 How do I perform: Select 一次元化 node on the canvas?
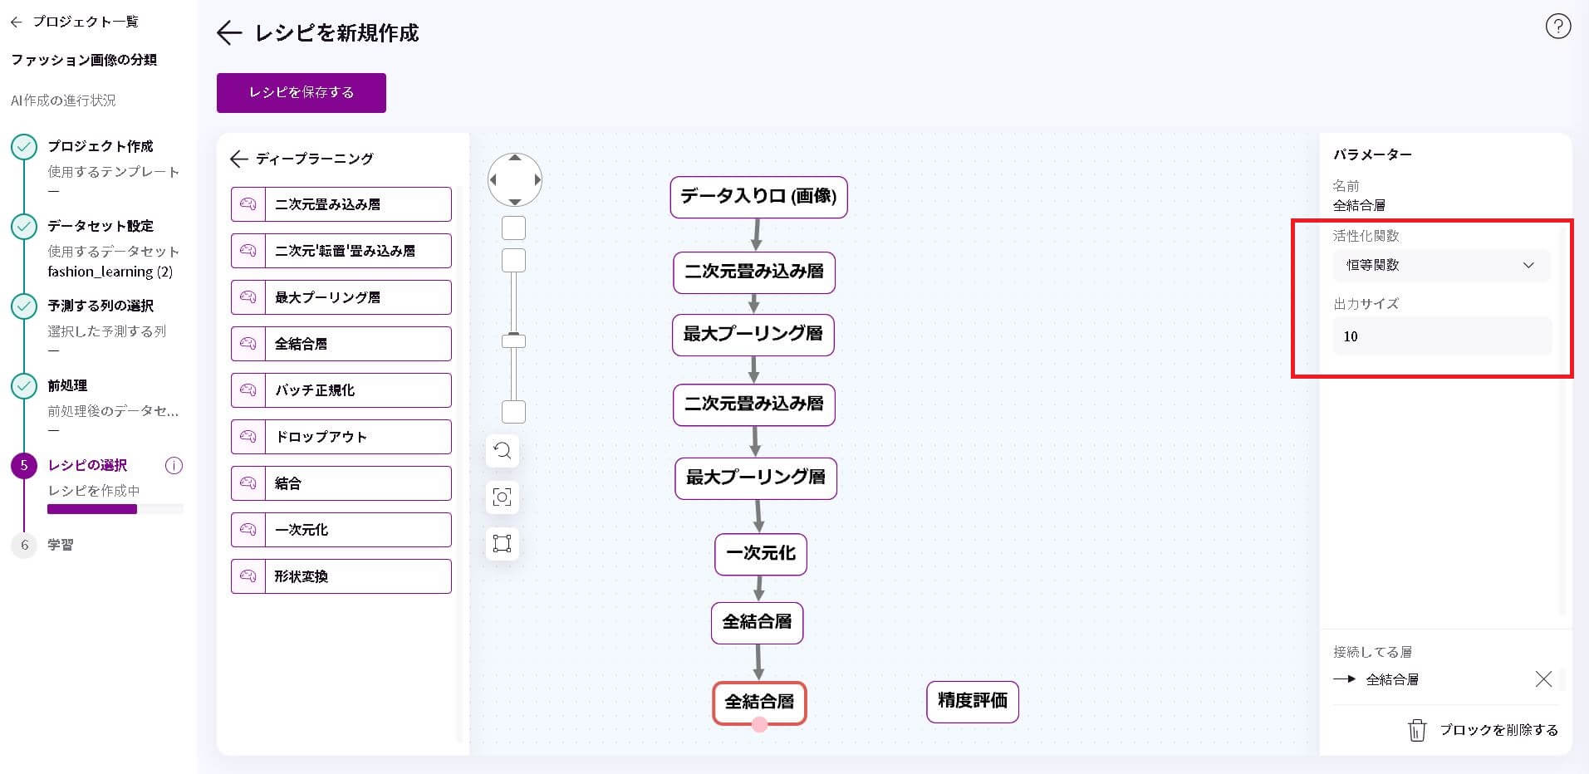761,554
